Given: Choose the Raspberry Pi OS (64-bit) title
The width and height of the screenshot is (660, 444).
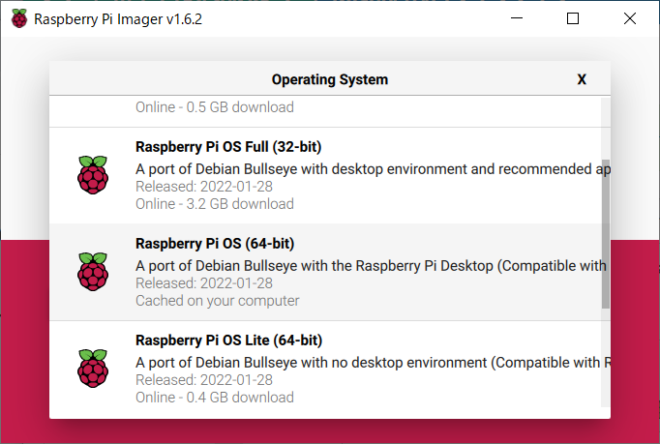Looking at the screenshot, I should [x=215, y=244].
